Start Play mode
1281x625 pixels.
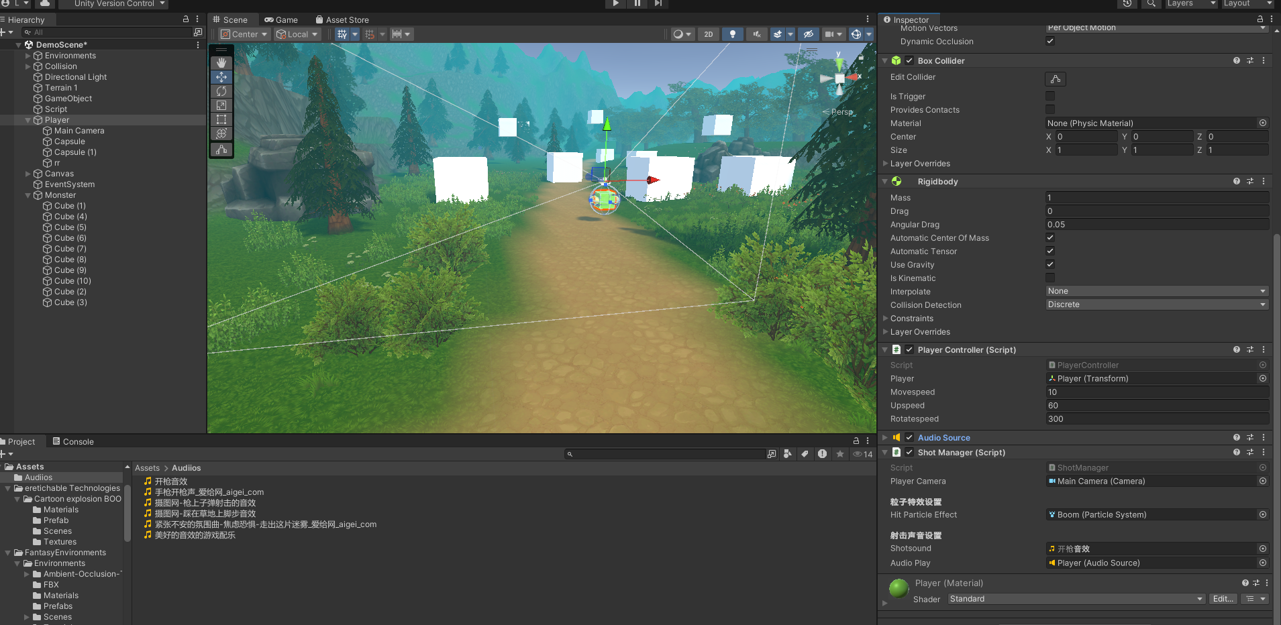615,3
